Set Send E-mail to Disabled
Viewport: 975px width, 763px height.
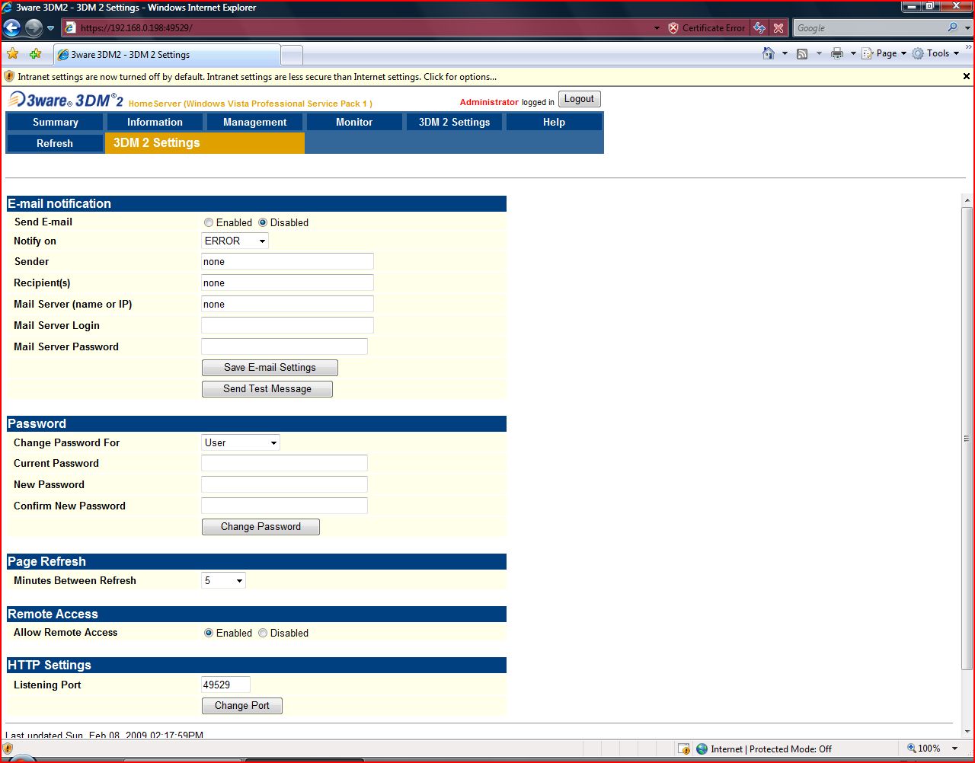(x=263, y=222)
